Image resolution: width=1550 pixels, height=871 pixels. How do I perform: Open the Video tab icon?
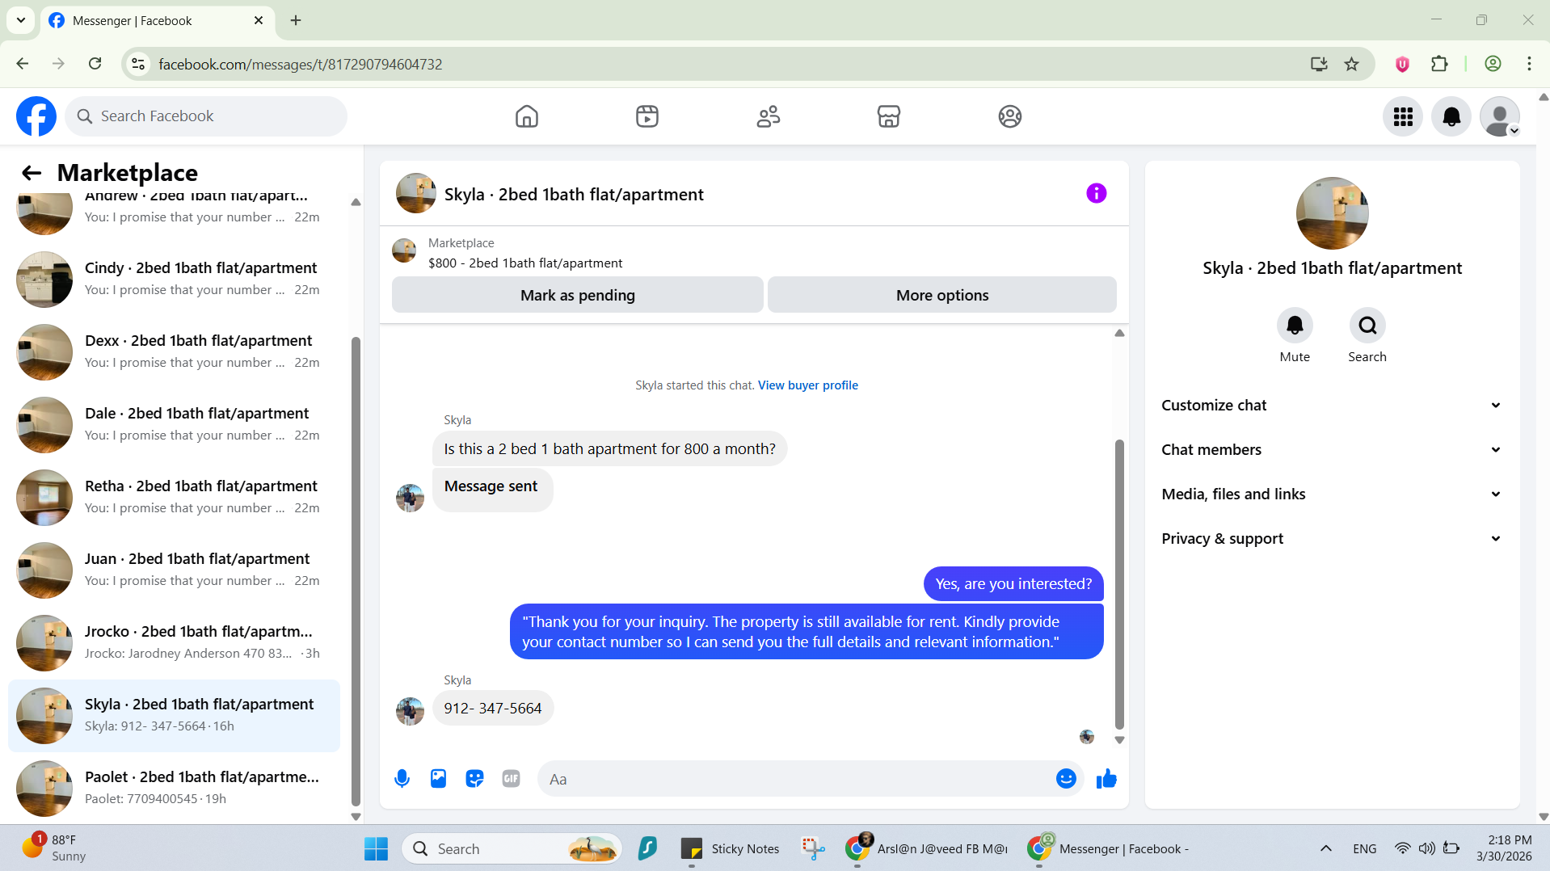(647, 116)
